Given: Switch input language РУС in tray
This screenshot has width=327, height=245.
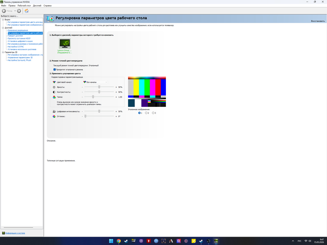Looking at the screenshot, I should tap(299, 241).
